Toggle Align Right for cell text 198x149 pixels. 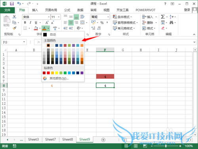(76, 23)
